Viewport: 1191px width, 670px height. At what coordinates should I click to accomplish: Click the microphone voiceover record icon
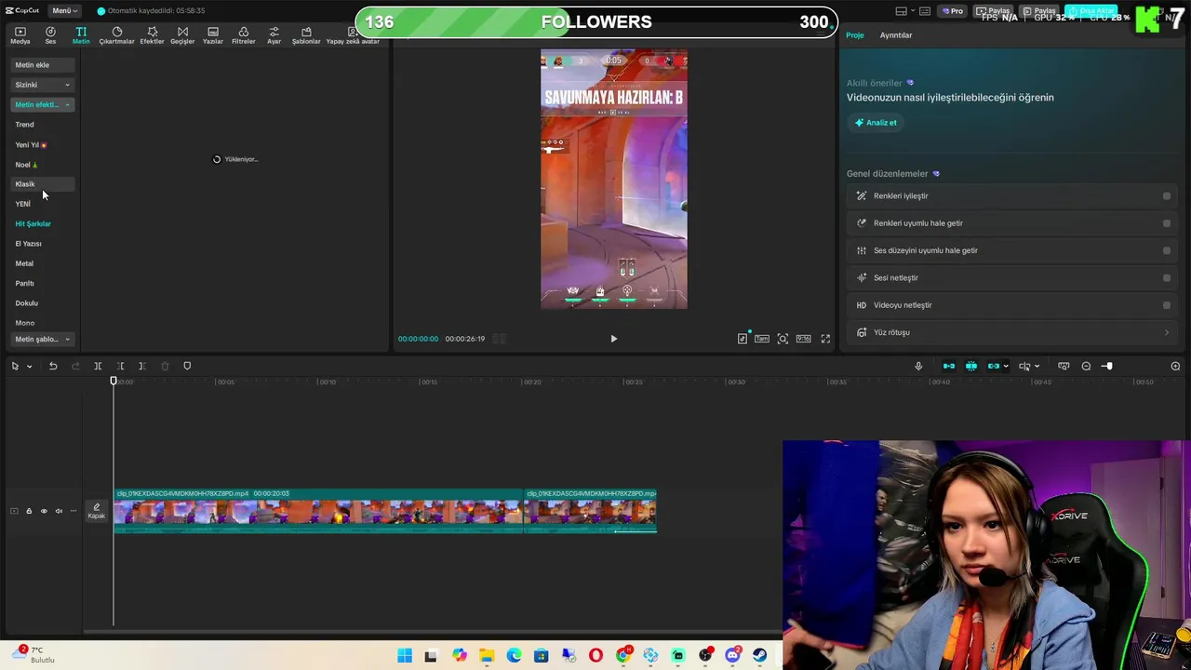(x=918, y=366)
